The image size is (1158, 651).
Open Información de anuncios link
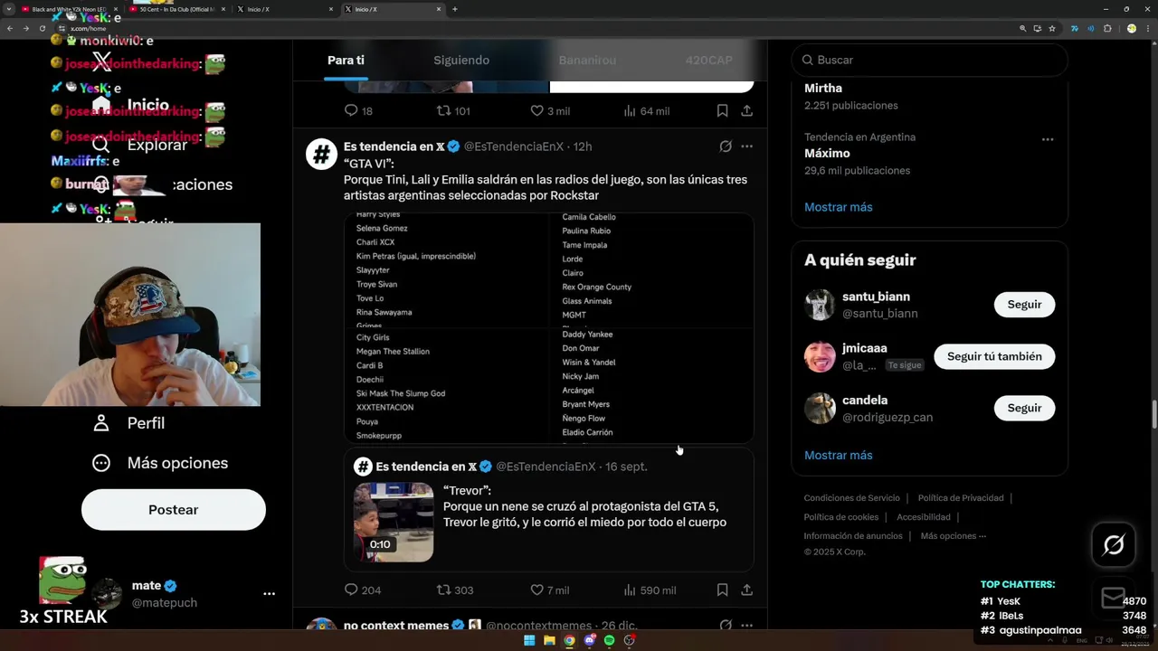point(853,536)
